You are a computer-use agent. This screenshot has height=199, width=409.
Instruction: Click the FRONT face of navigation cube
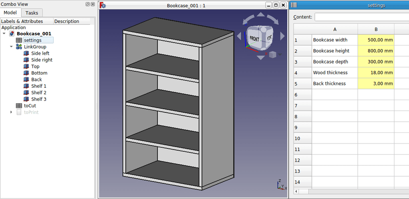(254, 39)
